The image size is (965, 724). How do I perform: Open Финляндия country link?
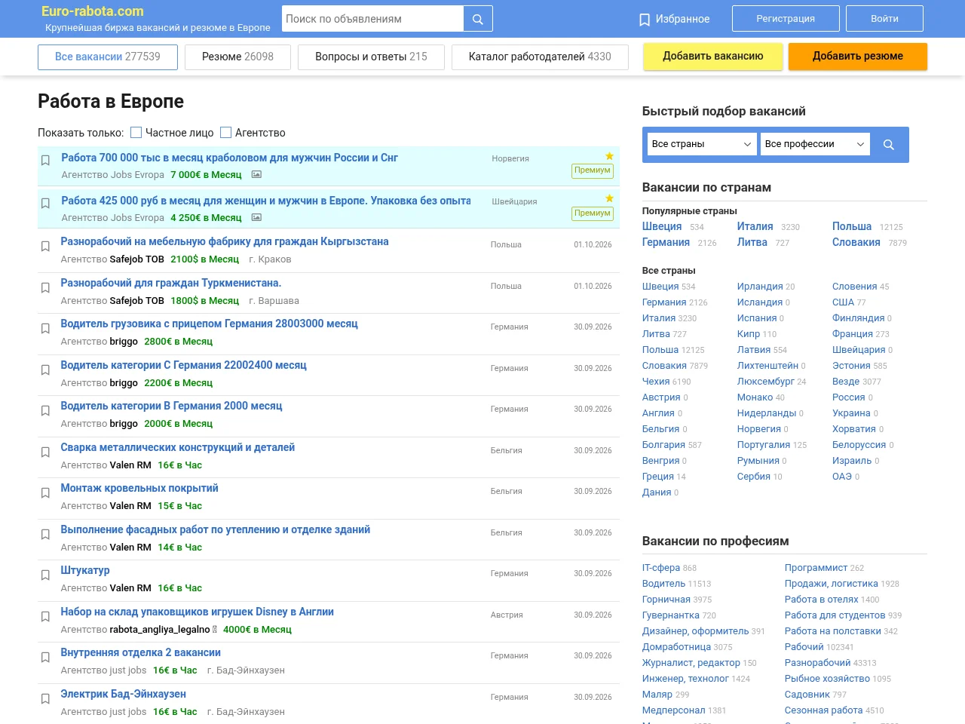858,318
